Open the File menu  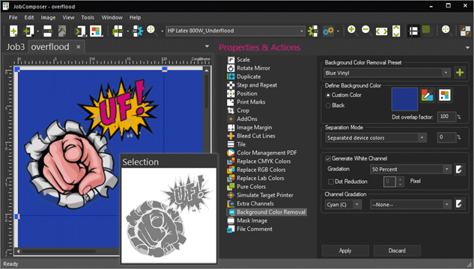click(x=13, y=17)
